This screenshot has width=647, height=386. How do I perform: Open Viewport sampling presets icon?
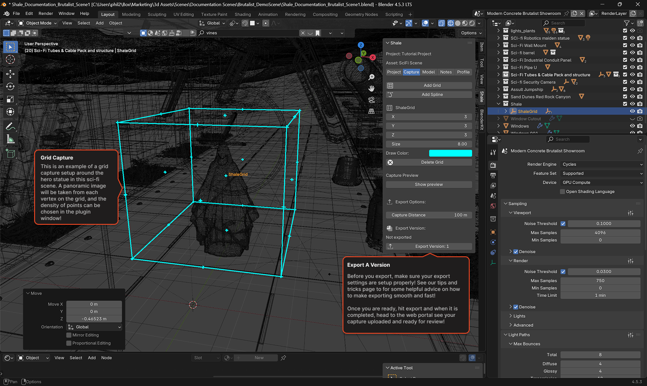tap(631, 213)
